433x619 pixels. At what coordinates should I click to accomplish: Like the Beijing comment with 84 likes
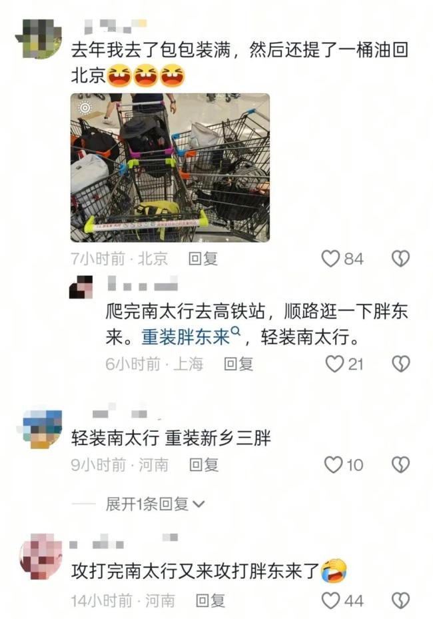(x=330, y=259)
